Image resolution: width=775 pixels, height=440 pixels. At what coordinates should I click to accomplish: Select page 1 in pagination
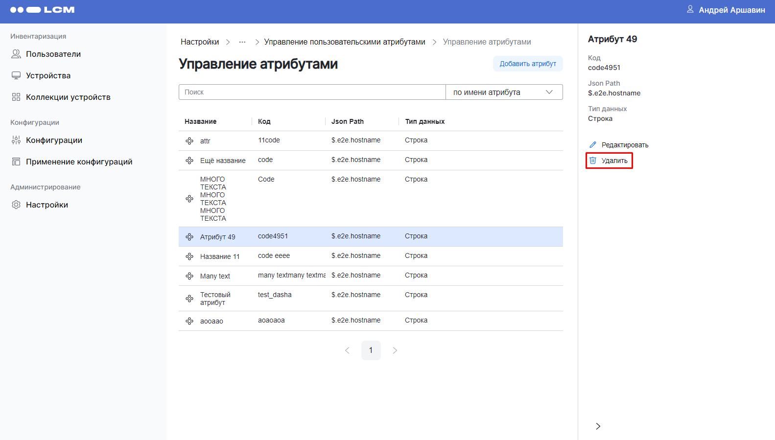(371, 350)
